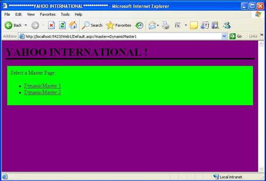Open the Back history dropdown arrow
The image size is (266, 181).
tap(25, 25)
